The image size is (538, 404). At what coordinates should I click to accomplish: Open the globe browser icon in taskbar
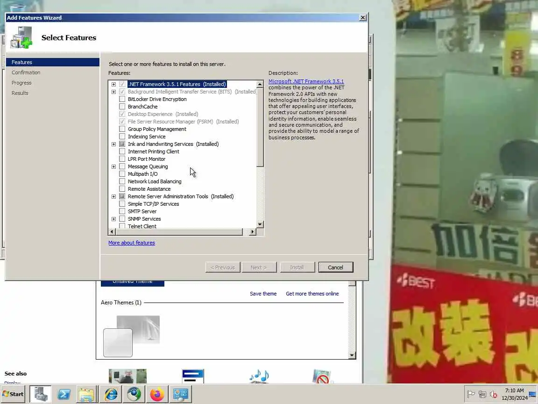134,394
